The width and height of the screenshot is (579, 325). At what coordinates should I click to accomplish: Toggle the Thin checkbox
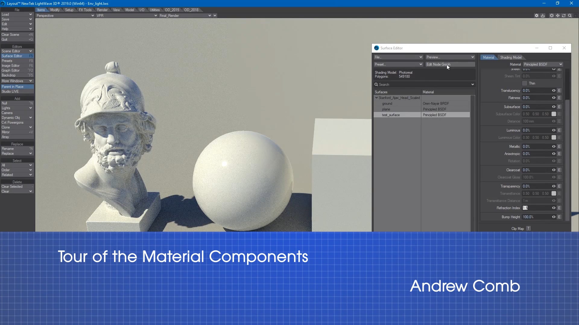[524, 83]
